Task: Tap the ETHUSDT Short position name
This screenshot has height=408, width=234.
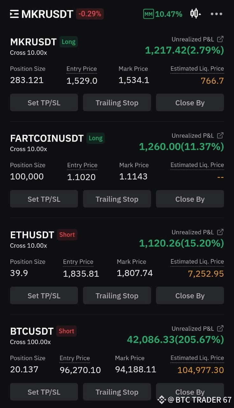Action: point(32,235)
